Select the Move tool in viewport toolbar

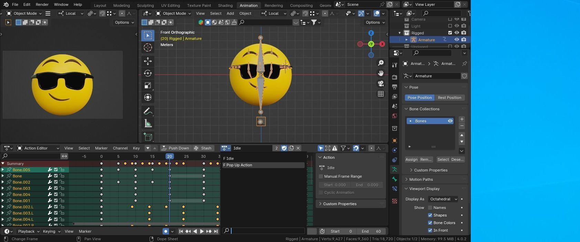tap(148, 61)
